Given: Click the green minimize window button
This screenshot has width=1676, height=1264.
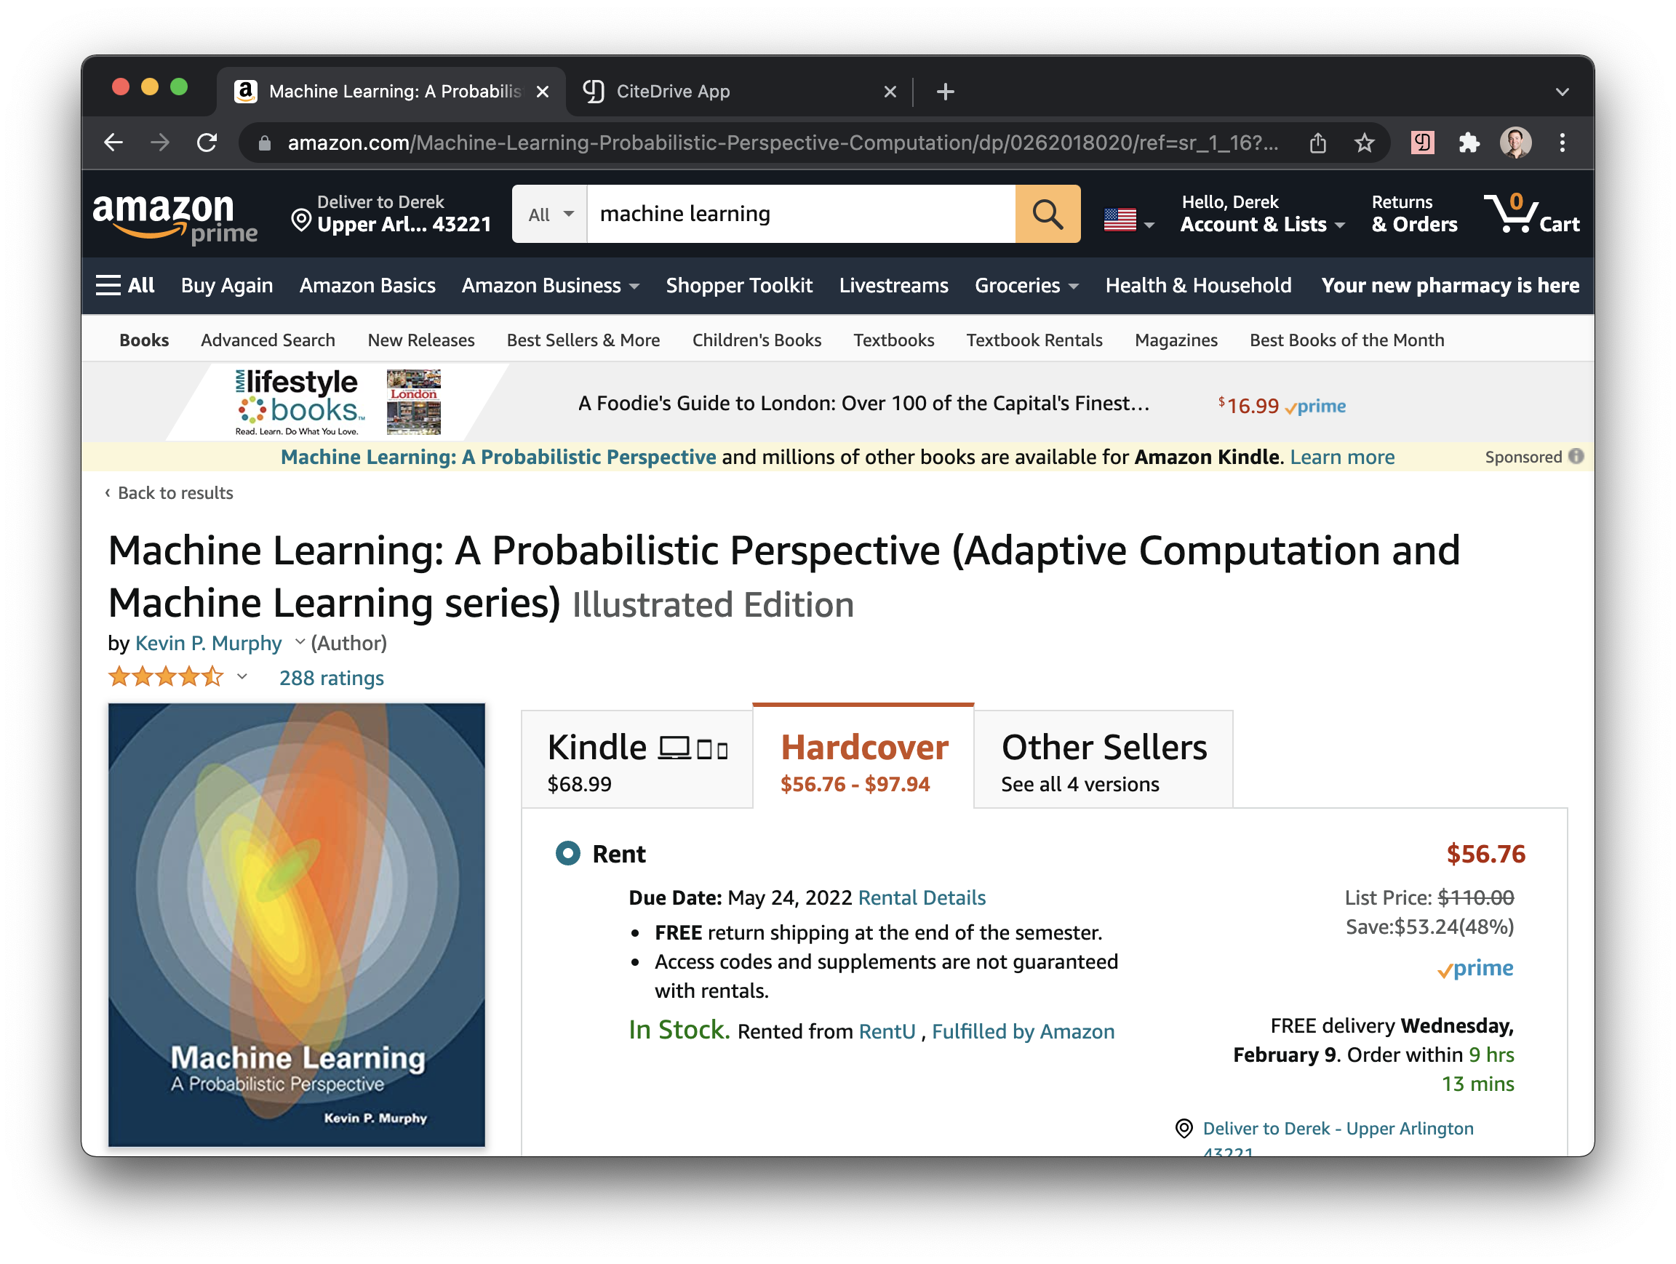Looking at the screenshot, I should point(179,87).
